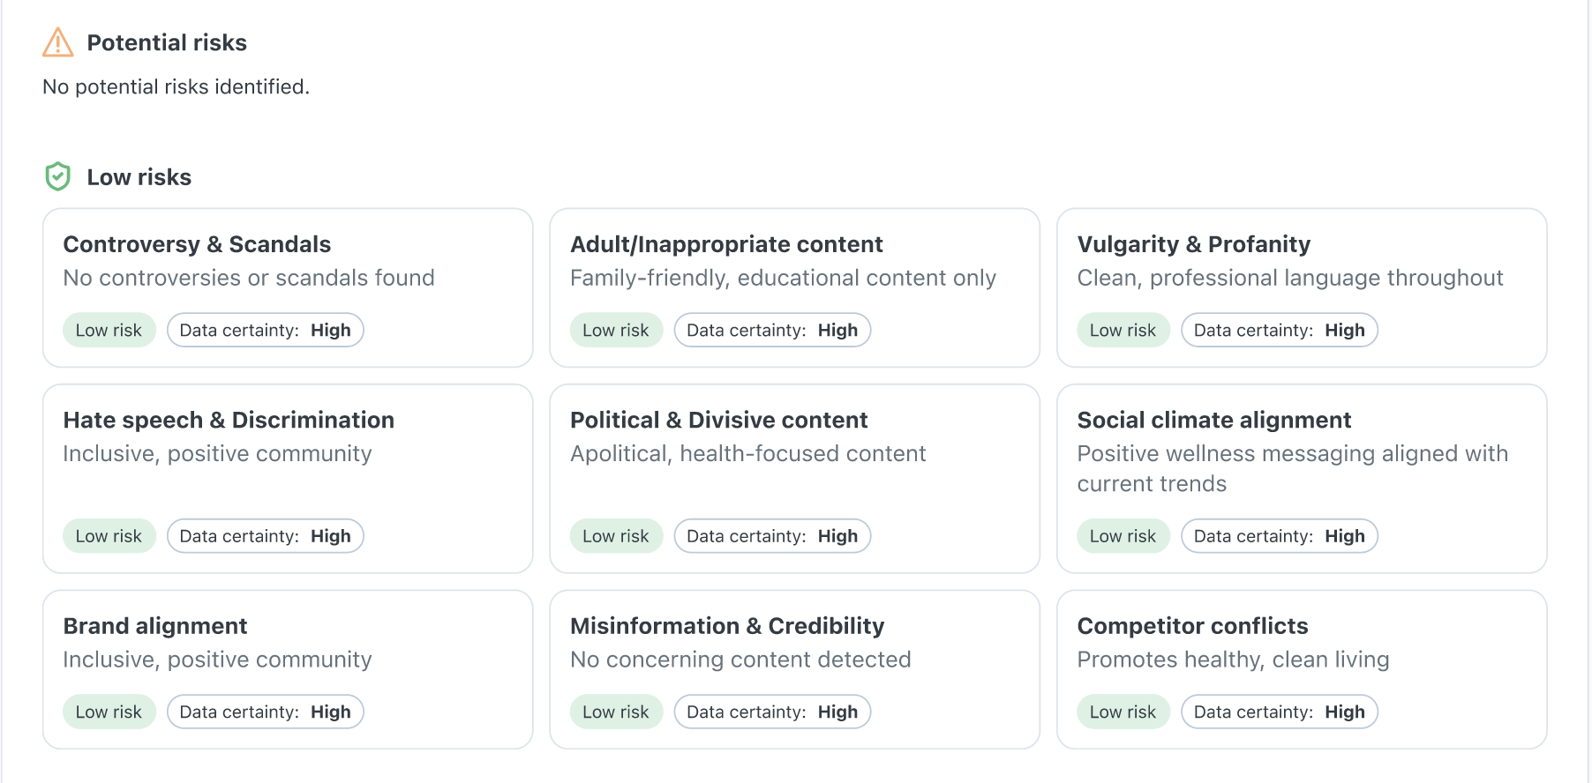The width and height of the screenshot is (1592, 783).
Task: Click Data certainty badge in Vulgarity & Profanity
Action: point(1279,331)
